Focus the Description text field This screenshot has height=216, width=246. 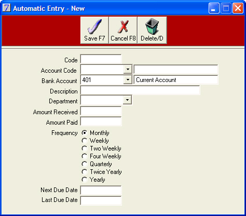140,90
